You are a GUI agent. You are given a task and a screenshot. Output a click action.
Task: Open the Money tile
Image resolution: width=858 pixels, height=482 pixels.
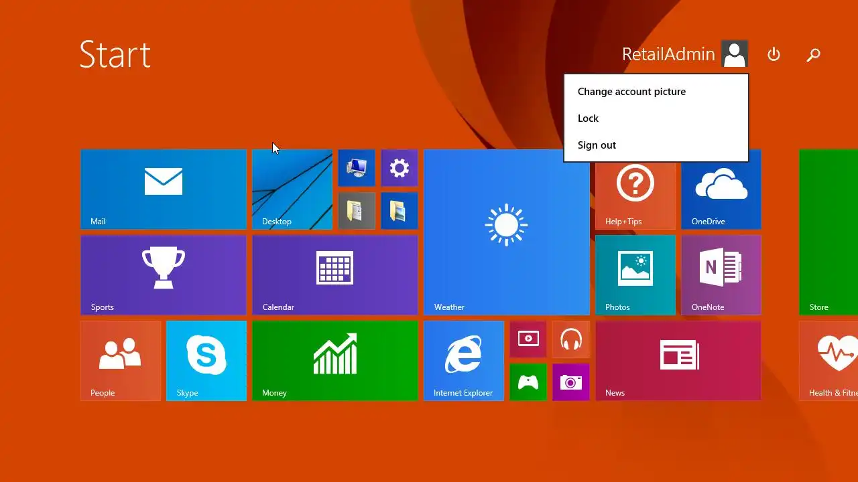coord(335,361)
